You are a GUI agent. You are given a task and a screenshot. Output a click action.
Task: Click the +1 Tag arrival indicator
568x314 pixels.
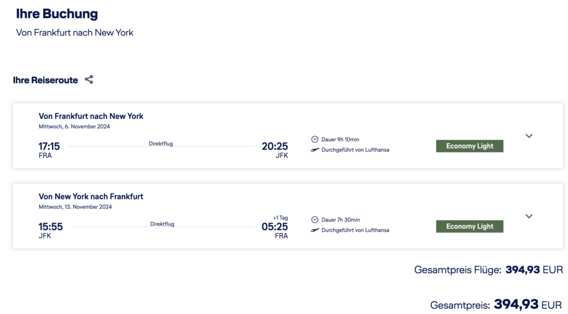click(x=281, y=218)
